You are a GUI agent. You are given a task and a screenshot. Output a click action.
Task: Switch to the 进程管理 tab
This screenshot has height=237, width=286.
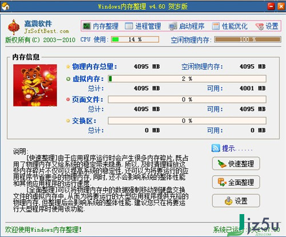coord(143,26)
